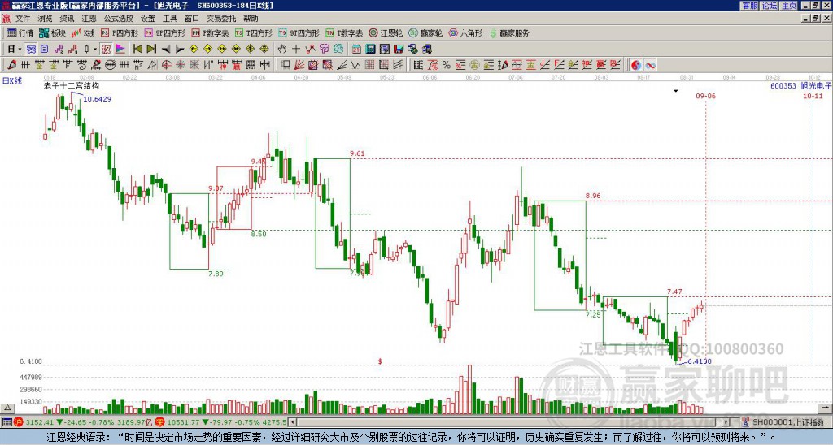Click the 9.61 price level label

[357, 153]
